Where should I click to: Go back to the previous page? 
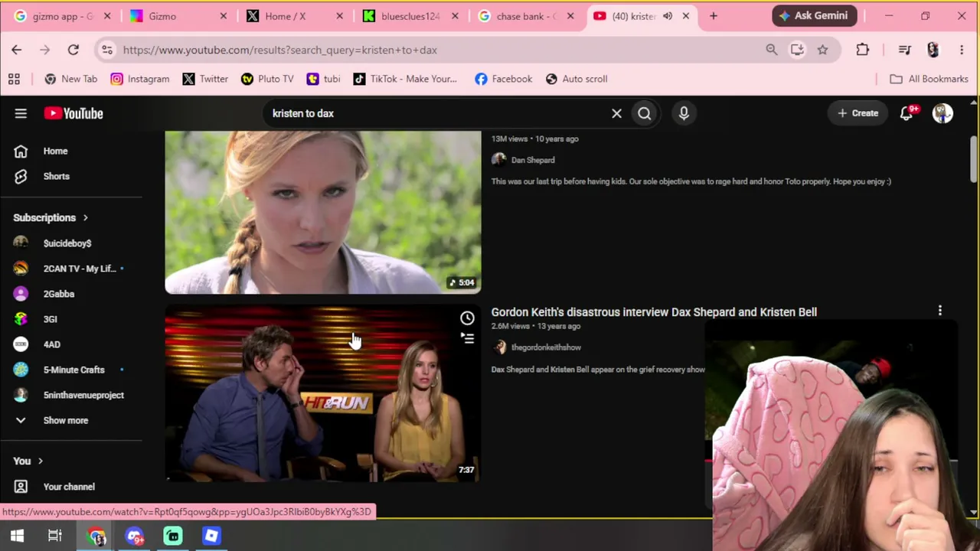coord(17,50)
